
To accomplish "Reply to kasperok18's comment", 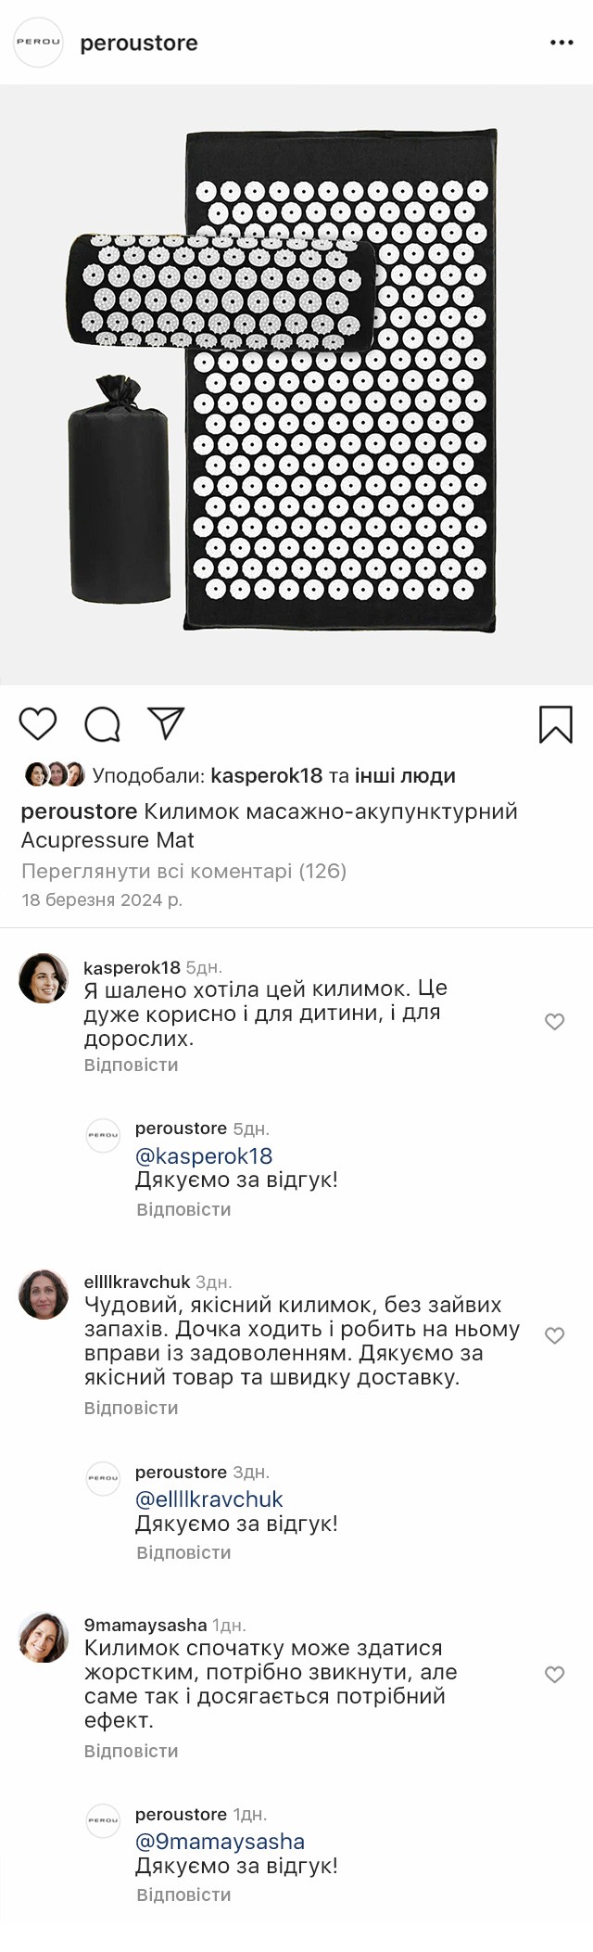I will coord(131,1065).
